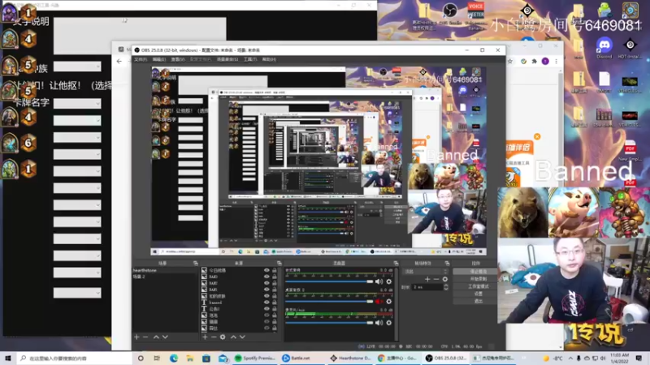
Task: Open OBS 查看 menu
Action: pyautogui.click(x=178, y=59)
